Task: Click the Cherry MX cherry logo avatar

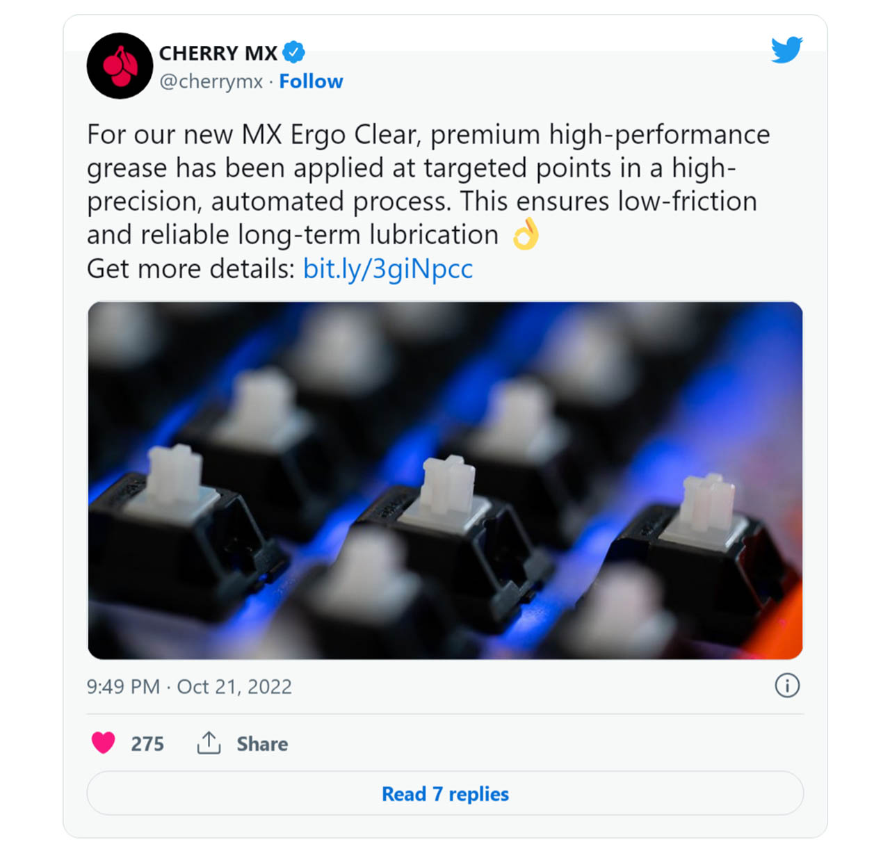Action: (x=120, y=66)
